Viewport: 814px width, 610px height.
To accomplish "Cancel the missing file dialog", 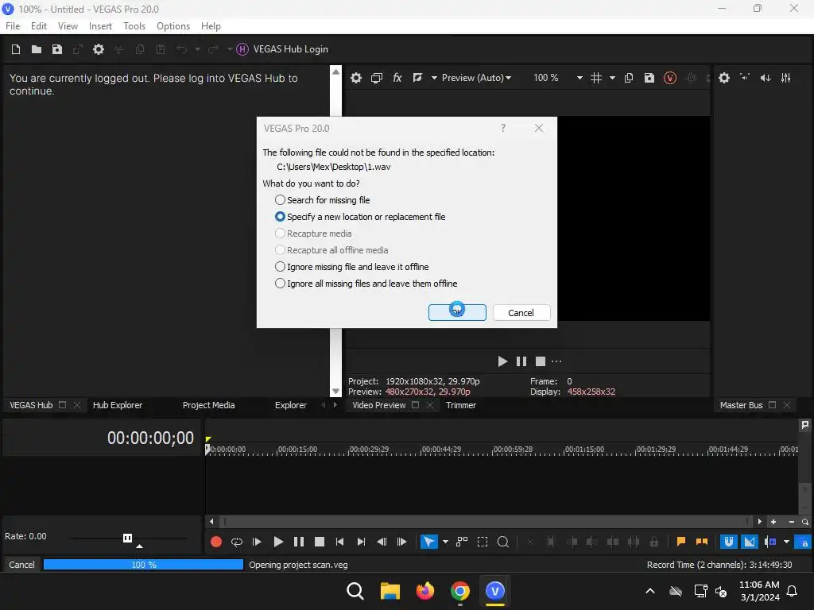I will (521, 313).
